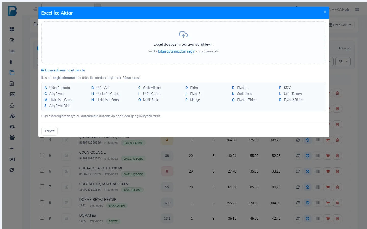Image resolution: width=367 pixels, height=229 pixels.
Task: Click the cart icon for COCA-COLA KUTU 330 ML
Action: point(328,171)
